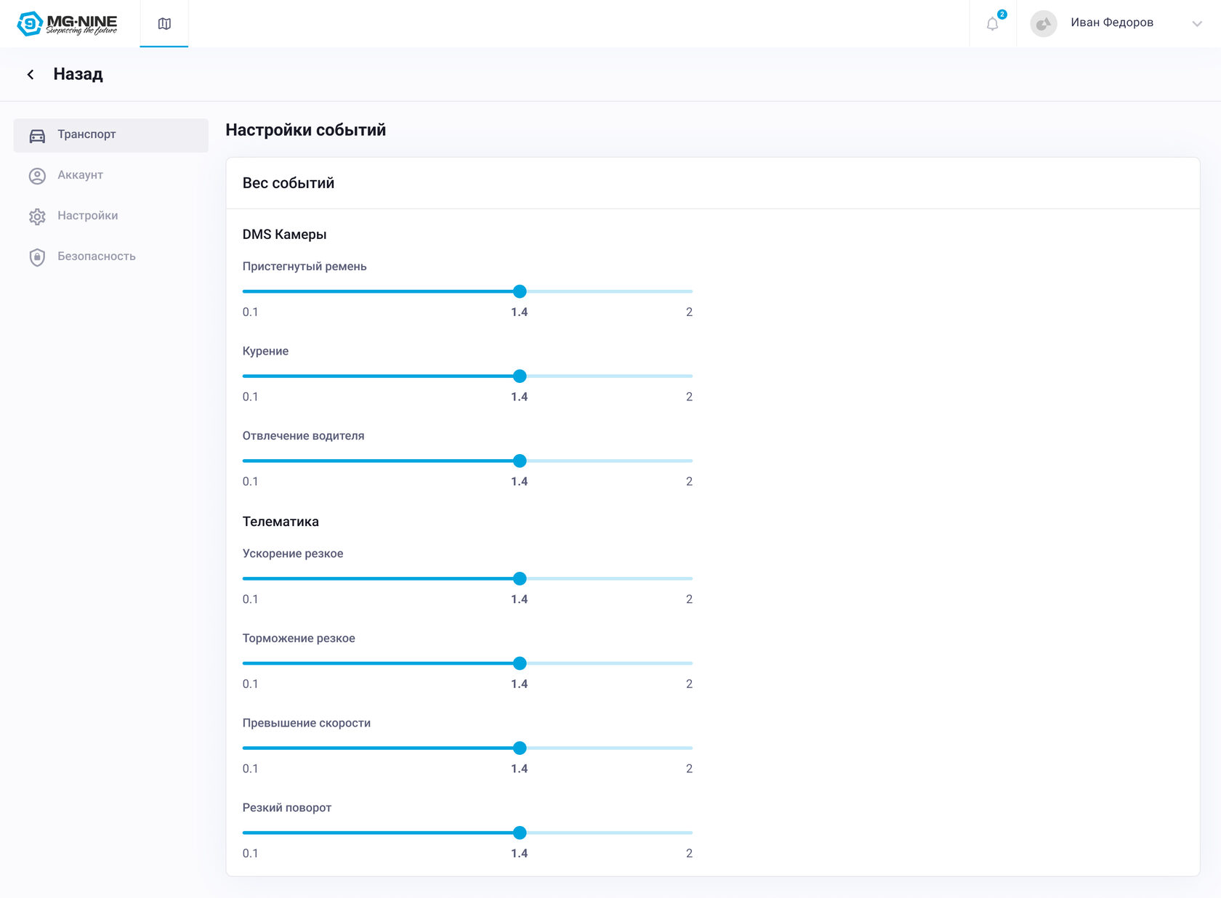The image size is (1221, 898).
Task: Open the Настройки sidebar link
Action: 88,216
